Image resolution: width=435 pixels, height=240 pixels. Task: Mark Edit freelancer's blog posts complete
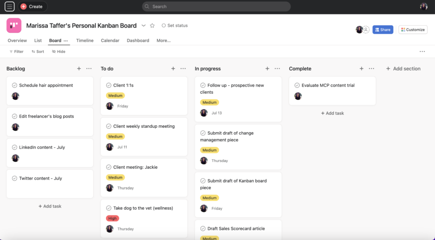click(x=14, y=116)
